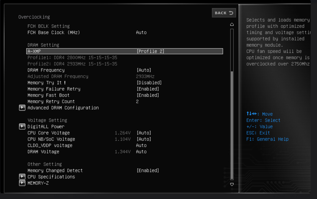Click the scroll down arrow icon

[232, 184]
